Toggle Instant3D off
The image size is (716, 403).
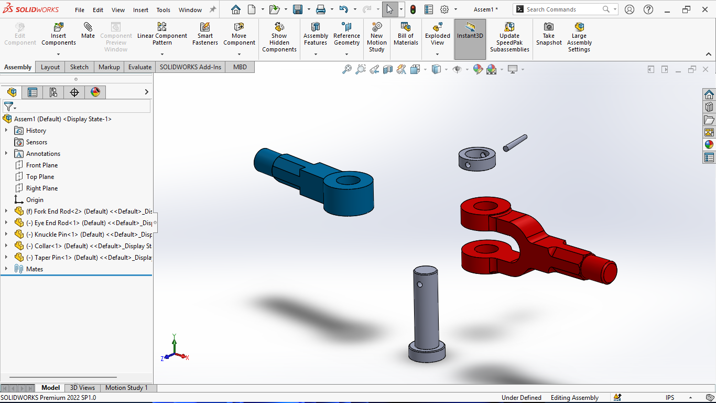[x=470, y=39]
